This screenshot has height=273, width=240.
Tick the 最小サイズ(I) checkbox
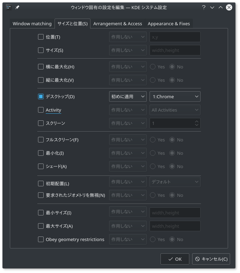pyautogui.click(x=41, y=213)
